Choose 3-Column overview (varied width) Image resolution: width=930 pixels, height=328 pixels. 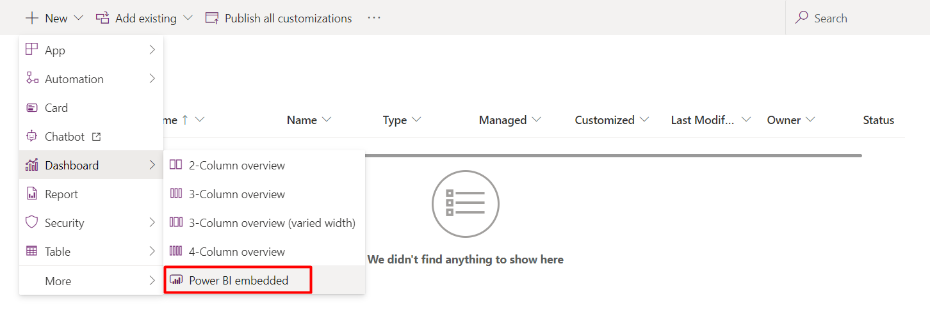point(264,223)
